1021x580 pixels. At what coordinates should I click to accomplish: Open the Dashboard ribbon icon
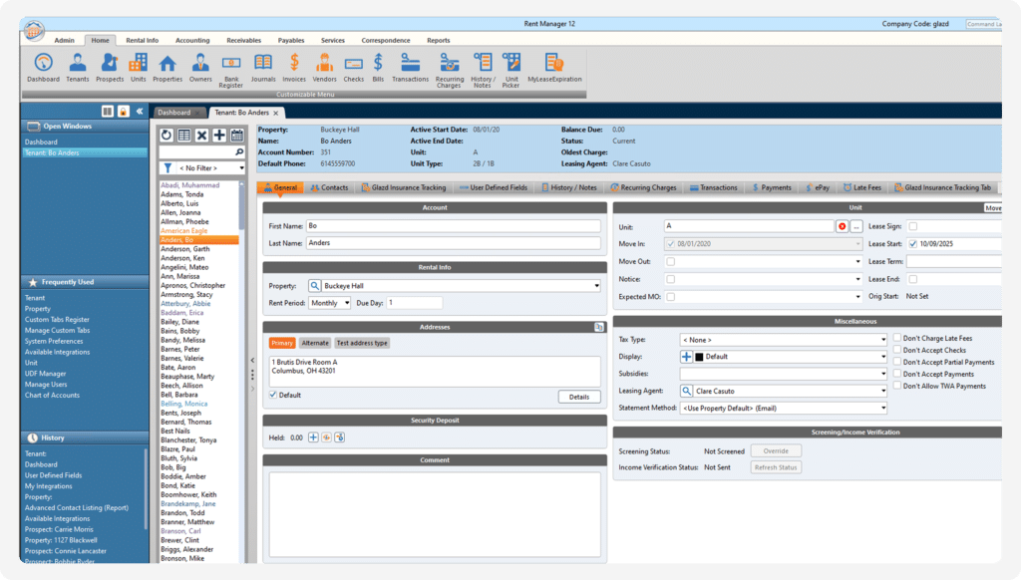pos(44,68)
